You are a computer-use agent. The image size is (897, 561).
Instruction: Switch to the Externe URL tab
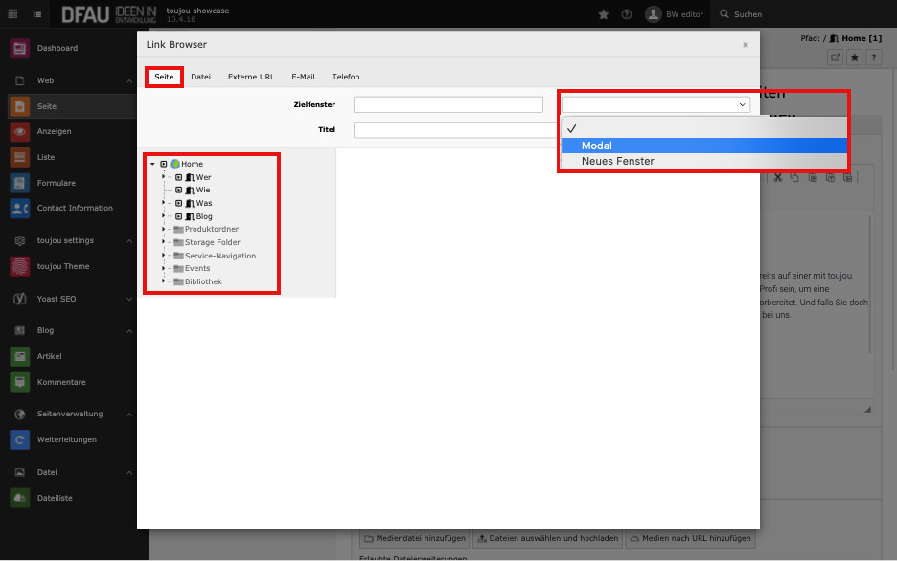pyautogui.click(x=250, y=77)
